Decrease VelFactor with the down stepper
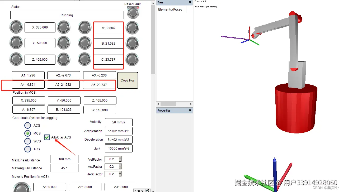 [120, 160]
